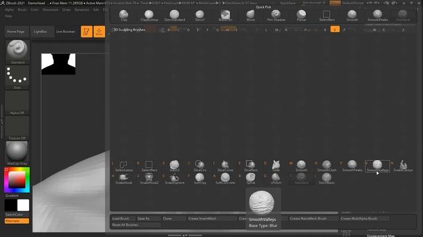Pick the Slide brush
The height and width of the screenshot is (237, 423).
click(276, 166)
